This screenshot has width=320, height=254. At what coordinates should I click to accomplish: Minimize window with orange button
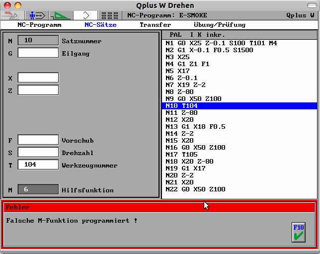[18, 5]
